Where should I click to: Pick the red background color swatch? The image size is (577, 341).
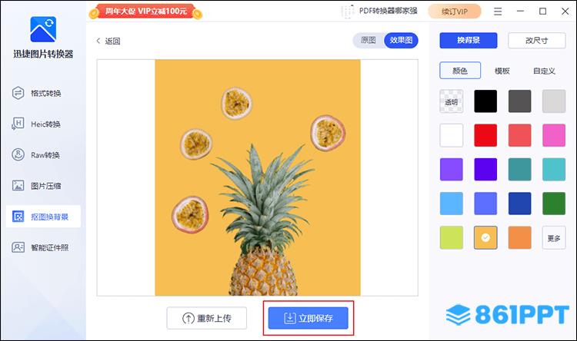(x=485, y=135)
